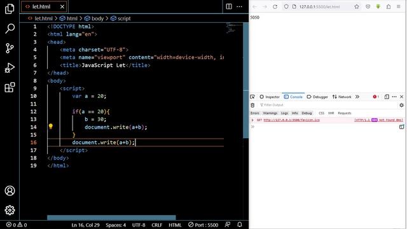Viewport: 407px width, 229px height.
Task: Click the HTTP/1.1 404 Not Found status link
Action: pyautogui.click(x=379, y=120)
